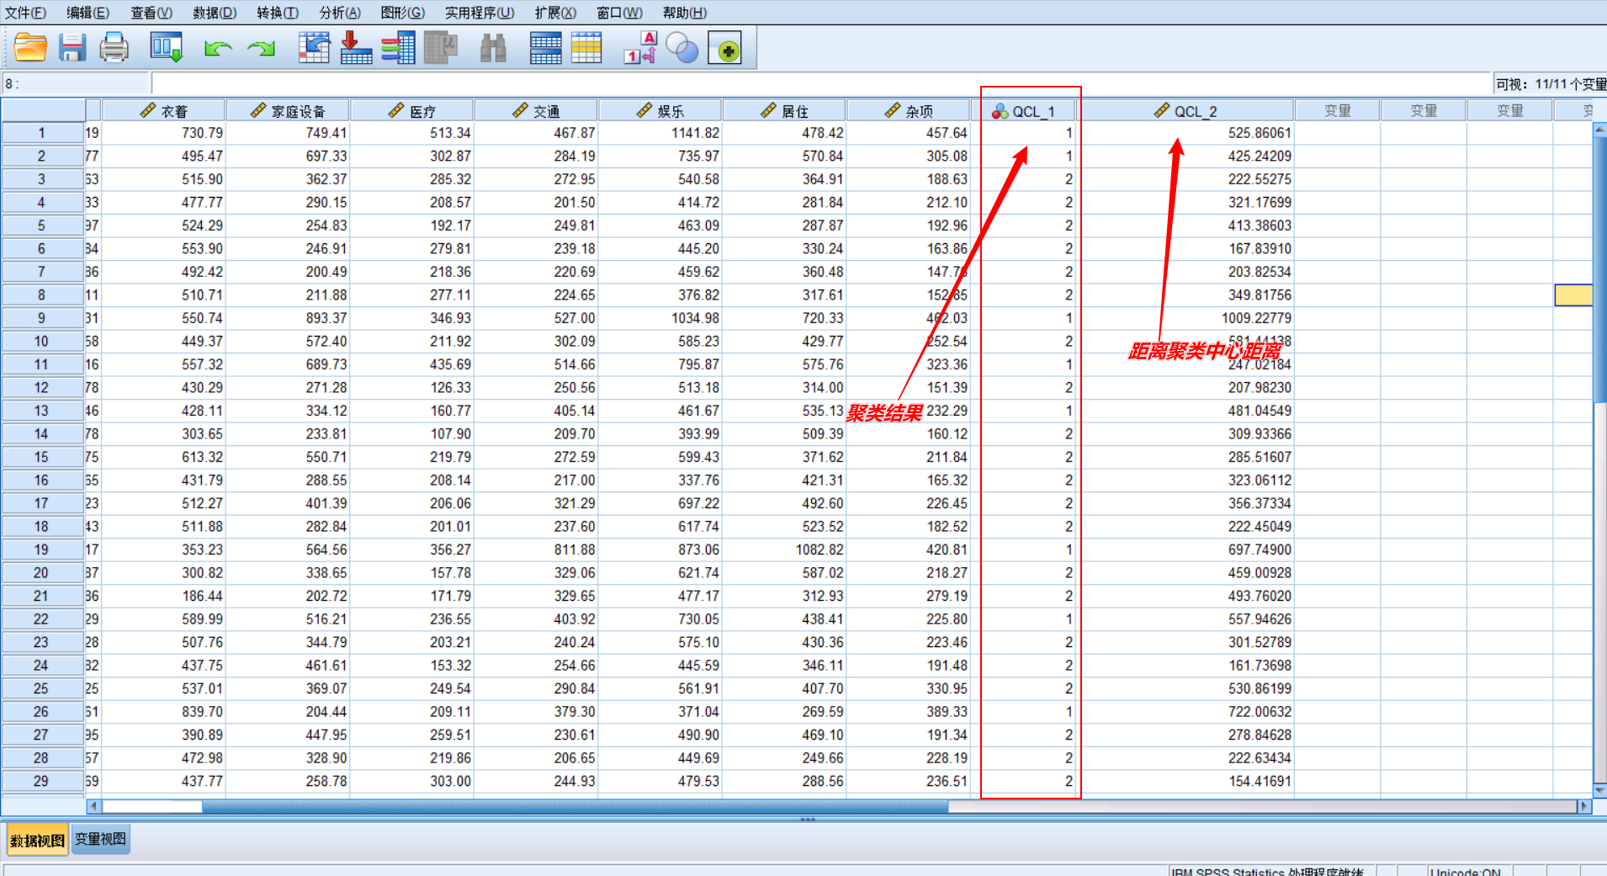The height and width of the screenshot is (876, 1607).
Task: Select the 杂项 column header
Action: tap(909, 111)
